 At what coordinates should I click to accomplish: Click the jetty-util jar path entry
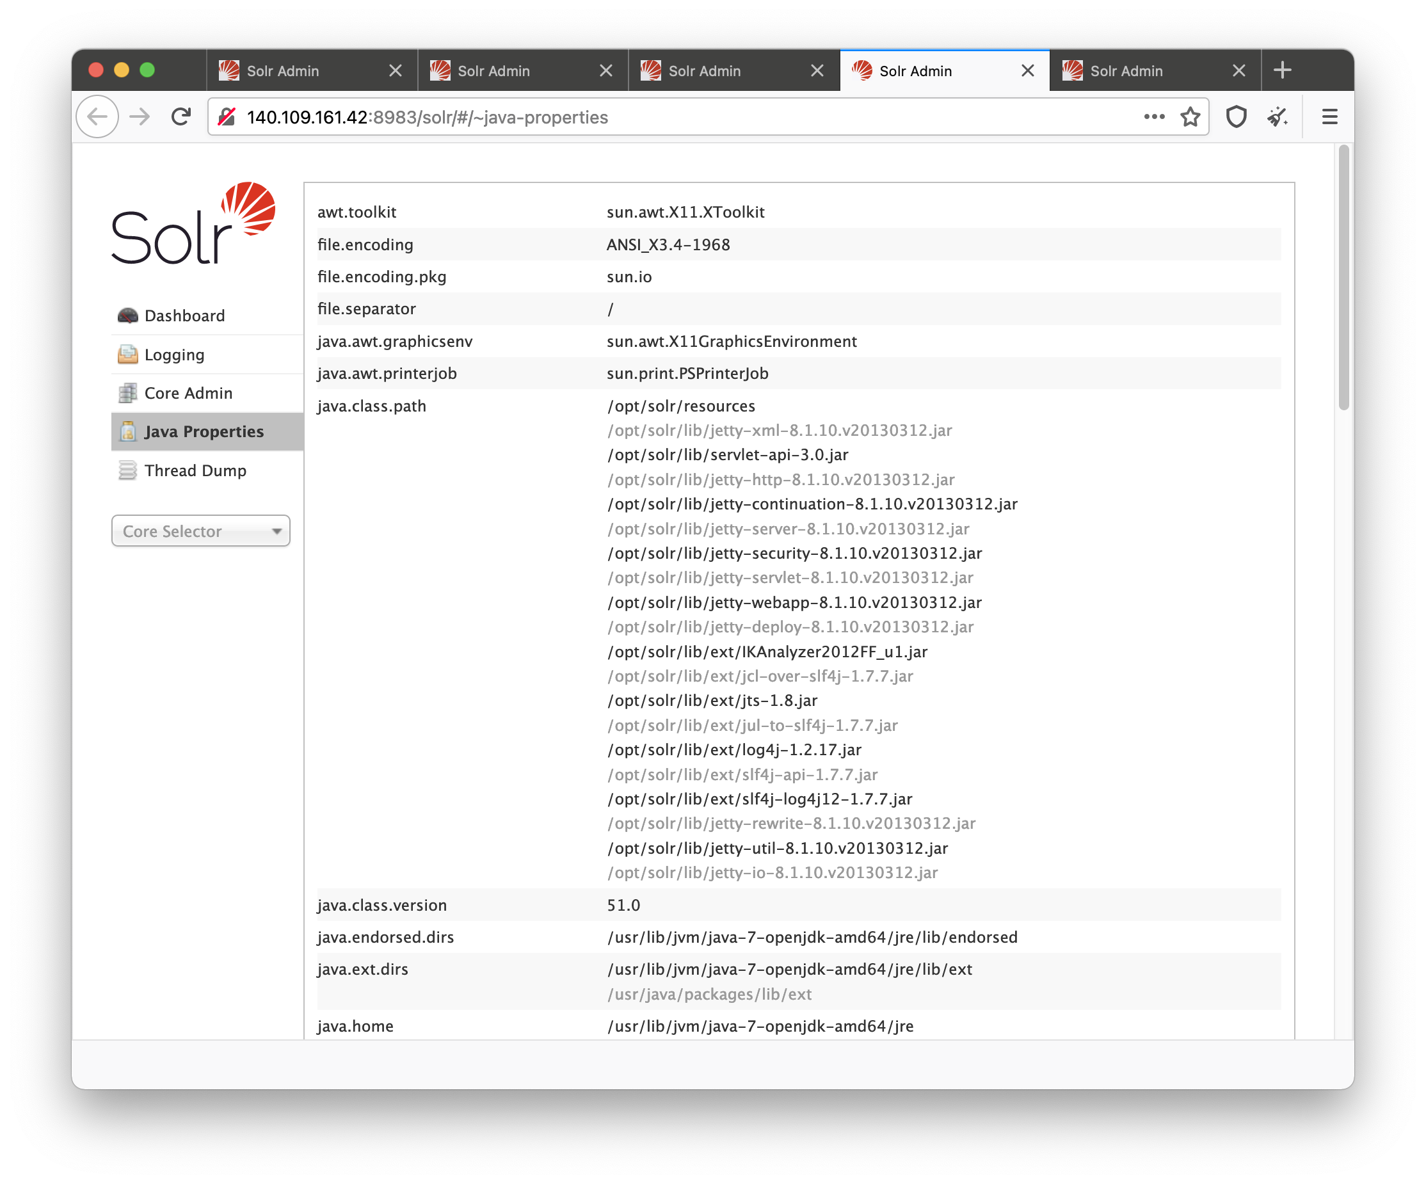[x=778, y=848]
